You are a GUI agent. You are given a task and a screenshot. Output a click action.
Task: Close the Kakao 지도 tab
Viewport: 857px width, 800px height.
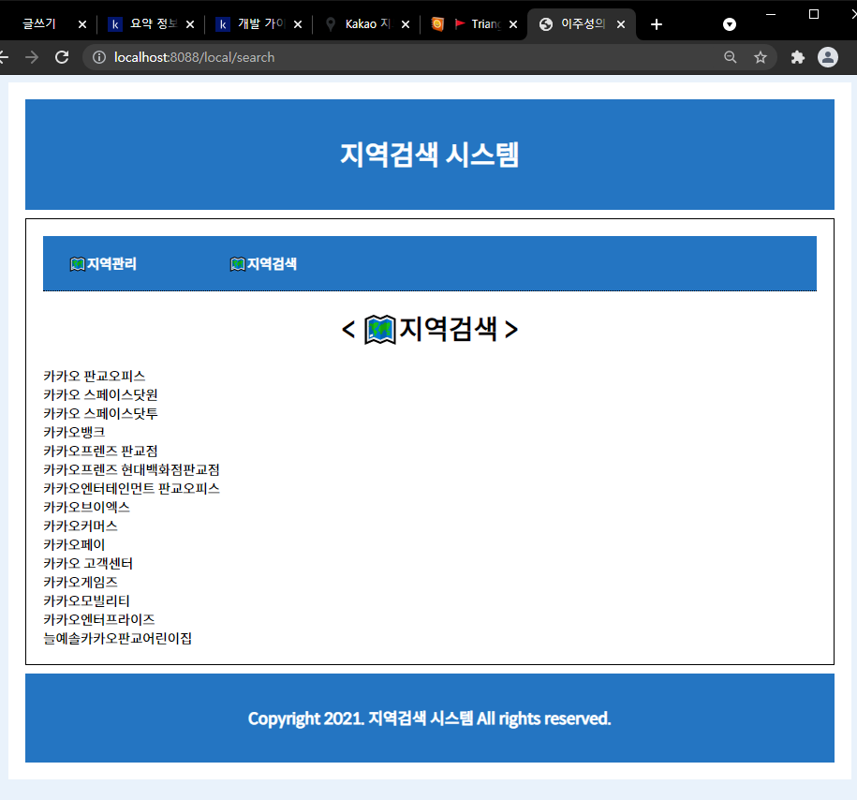[x=405, y=24]
